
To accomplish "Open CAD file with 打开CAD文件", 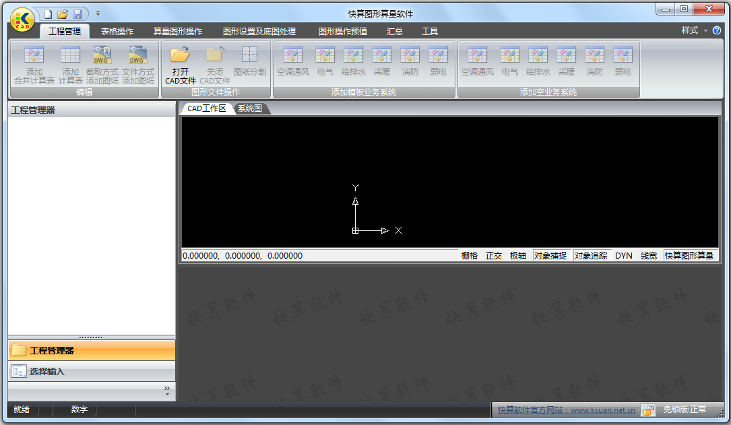I will point(181,65).
